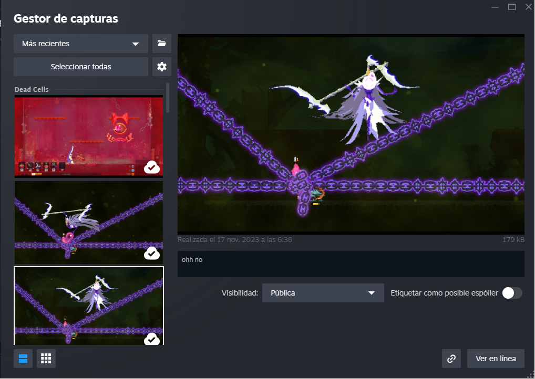Image resolution: width=535 pixels, height=379 pixels.
Task: Close the Gestor de capturas window
Action: 529,7
